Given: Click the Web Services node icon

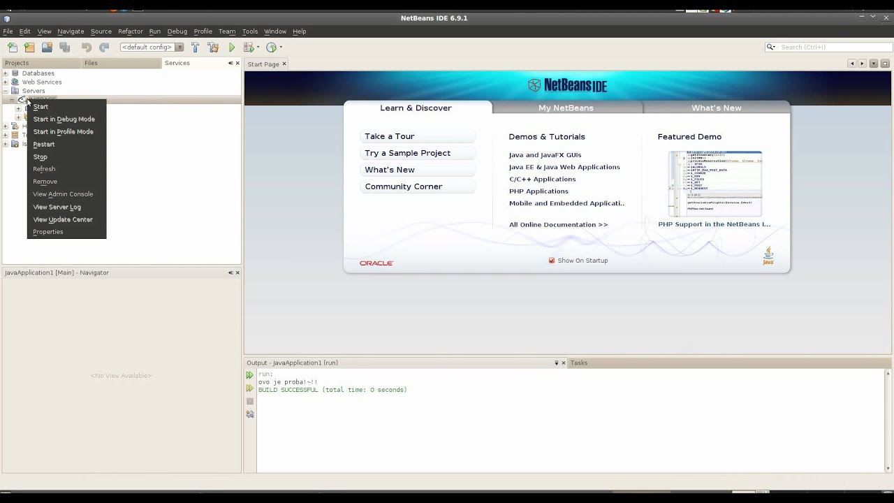Looking at the screenshot, I should pos(15,82).
